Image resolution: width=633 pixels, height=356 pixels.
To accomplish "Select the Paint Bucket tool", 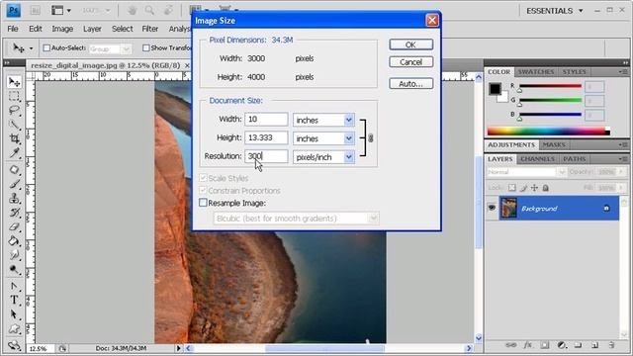I will click(x=14, y=241).
